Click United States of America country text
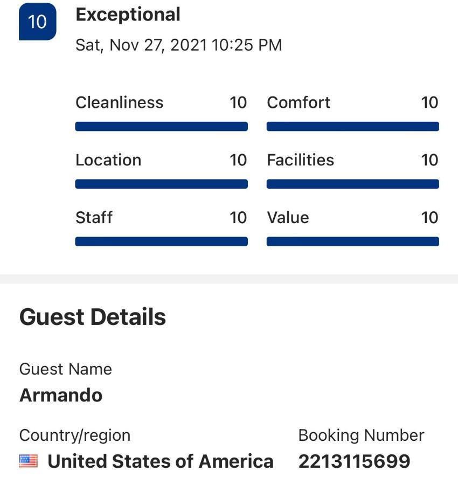 [x=161, y=461]
